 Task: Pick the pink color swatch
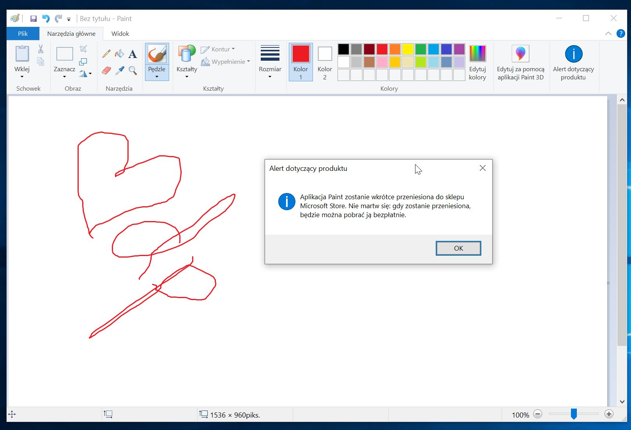tap(382, 62)
